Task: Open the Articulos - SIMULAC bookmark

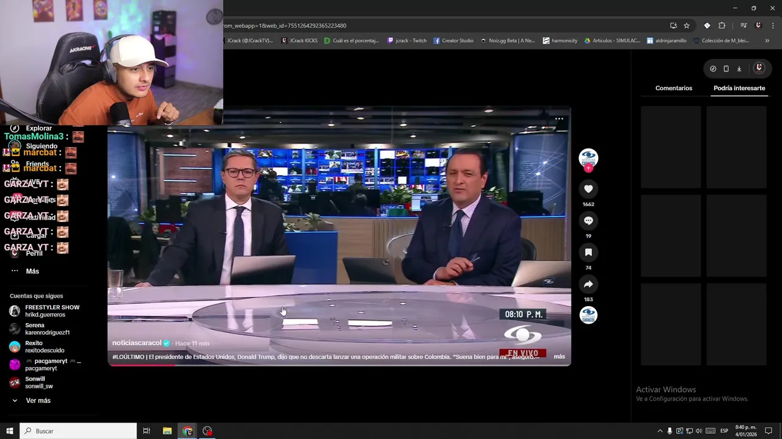Action: [612, 41]
